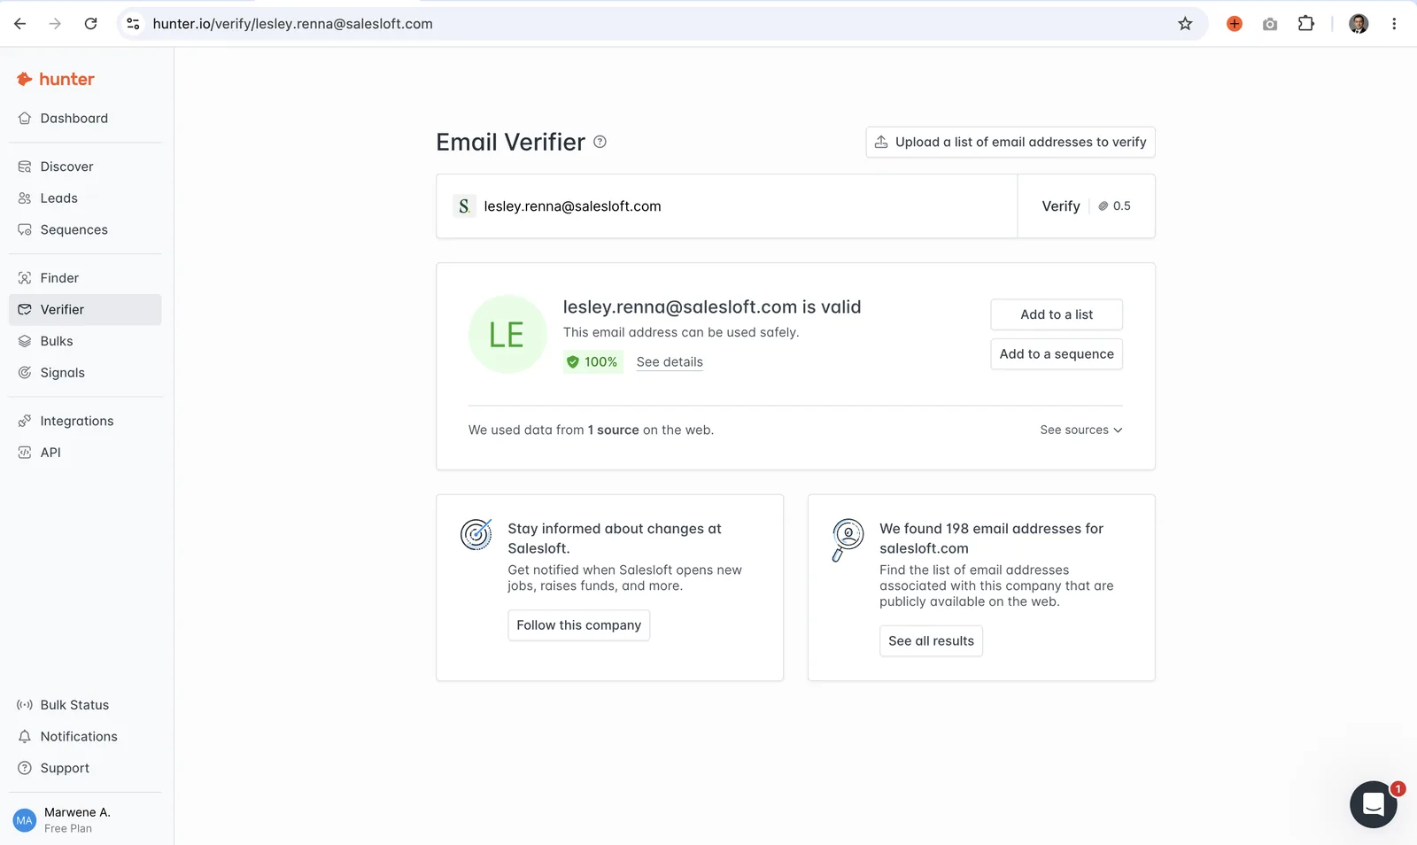
Task: Click the Hunter logo in the sidebar
Action: coord(56,79)
